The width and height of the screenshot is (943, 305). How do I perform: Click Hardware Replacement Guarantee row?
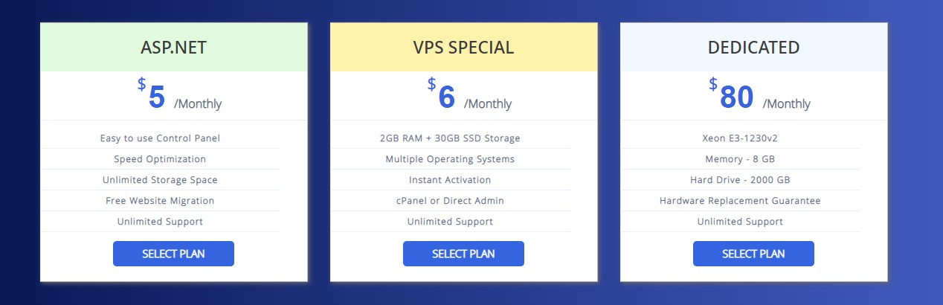[x=740, y=201]
